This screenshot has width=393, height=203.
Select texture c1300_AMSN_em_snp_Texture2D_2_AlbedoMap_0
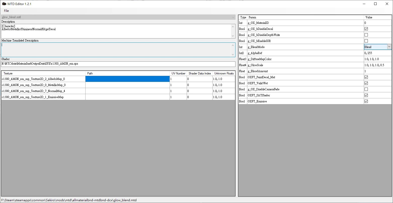click(43, 79)
